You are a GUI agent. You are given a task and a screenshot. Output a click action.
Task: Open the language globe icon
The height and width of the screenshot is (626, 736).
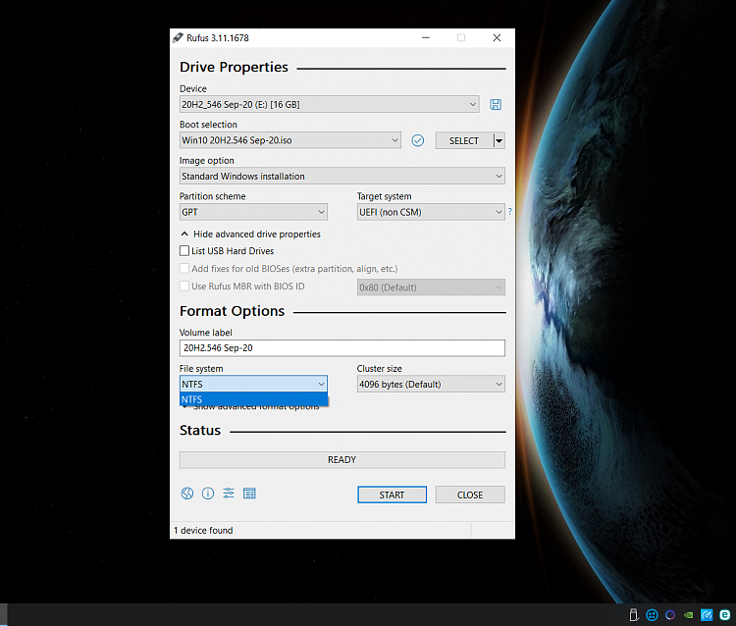coord(187,494)
